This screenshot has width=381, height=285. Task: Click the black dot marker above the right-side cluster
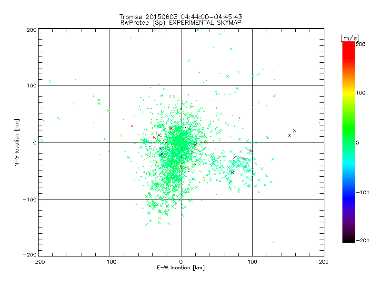point(240,118)
